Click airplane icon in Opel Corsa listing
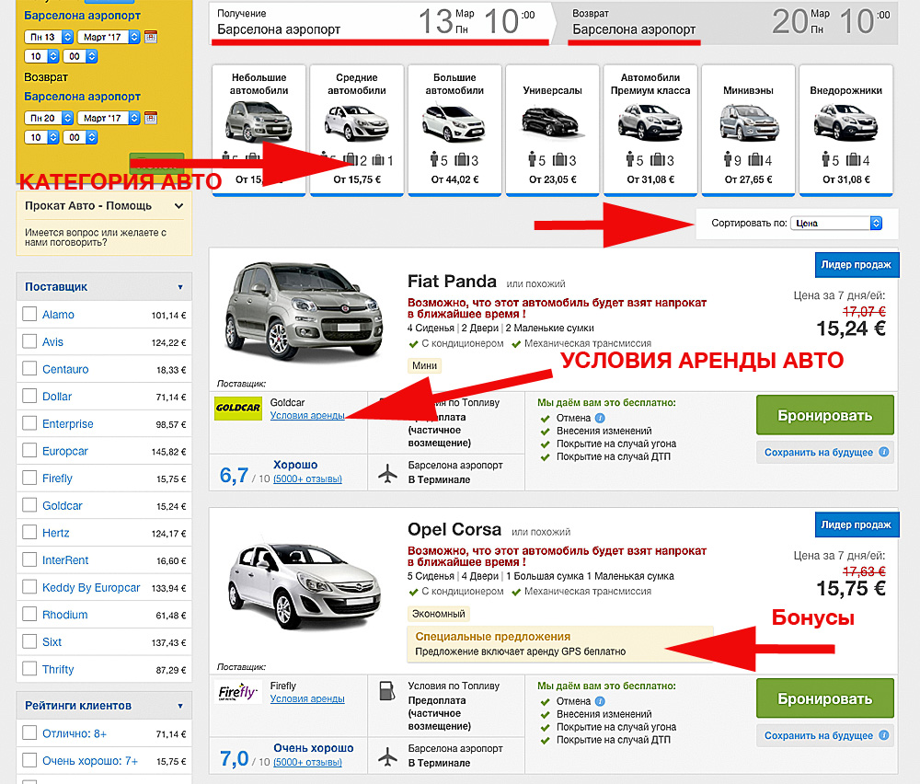The width and height of the screenshot is (920, 784). tap(387, 755)
